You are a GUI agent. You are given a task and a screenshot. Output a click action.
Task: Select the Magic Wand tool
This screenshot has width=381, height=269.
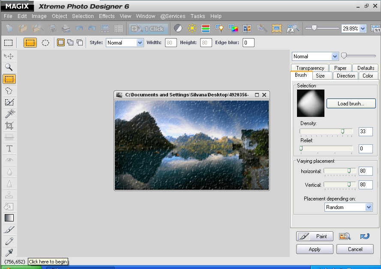9,114
